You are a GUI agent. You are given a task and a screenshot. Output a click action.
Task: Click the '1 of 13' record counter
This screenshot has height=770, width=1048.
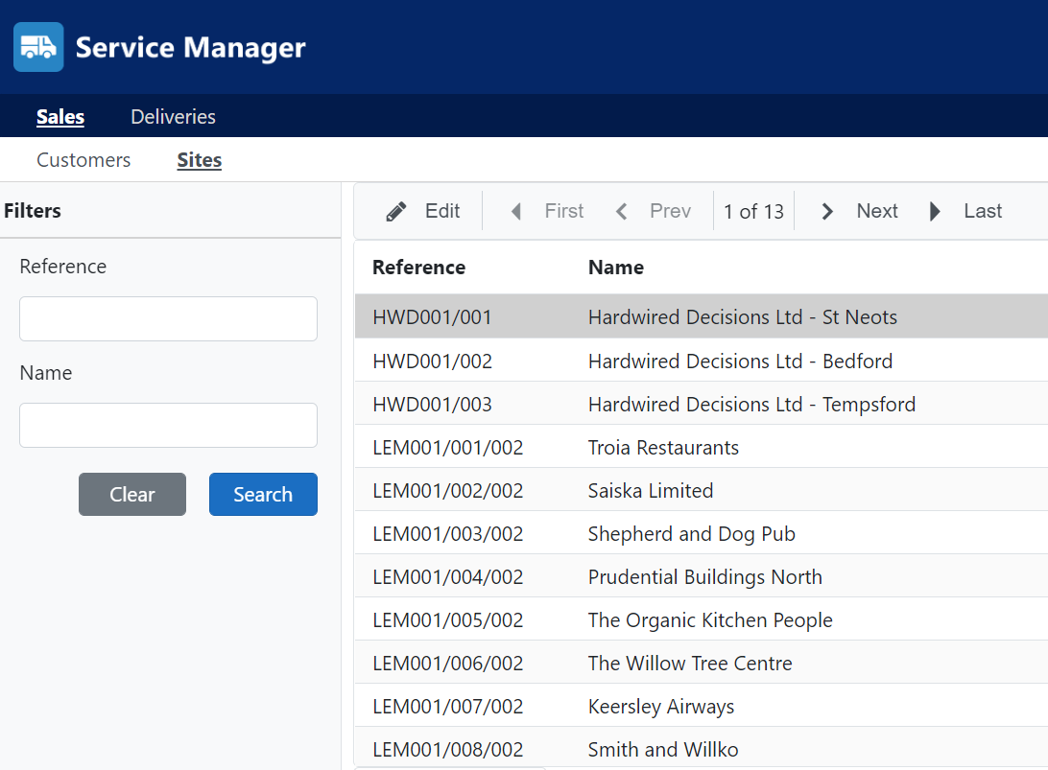coord(754,211)
